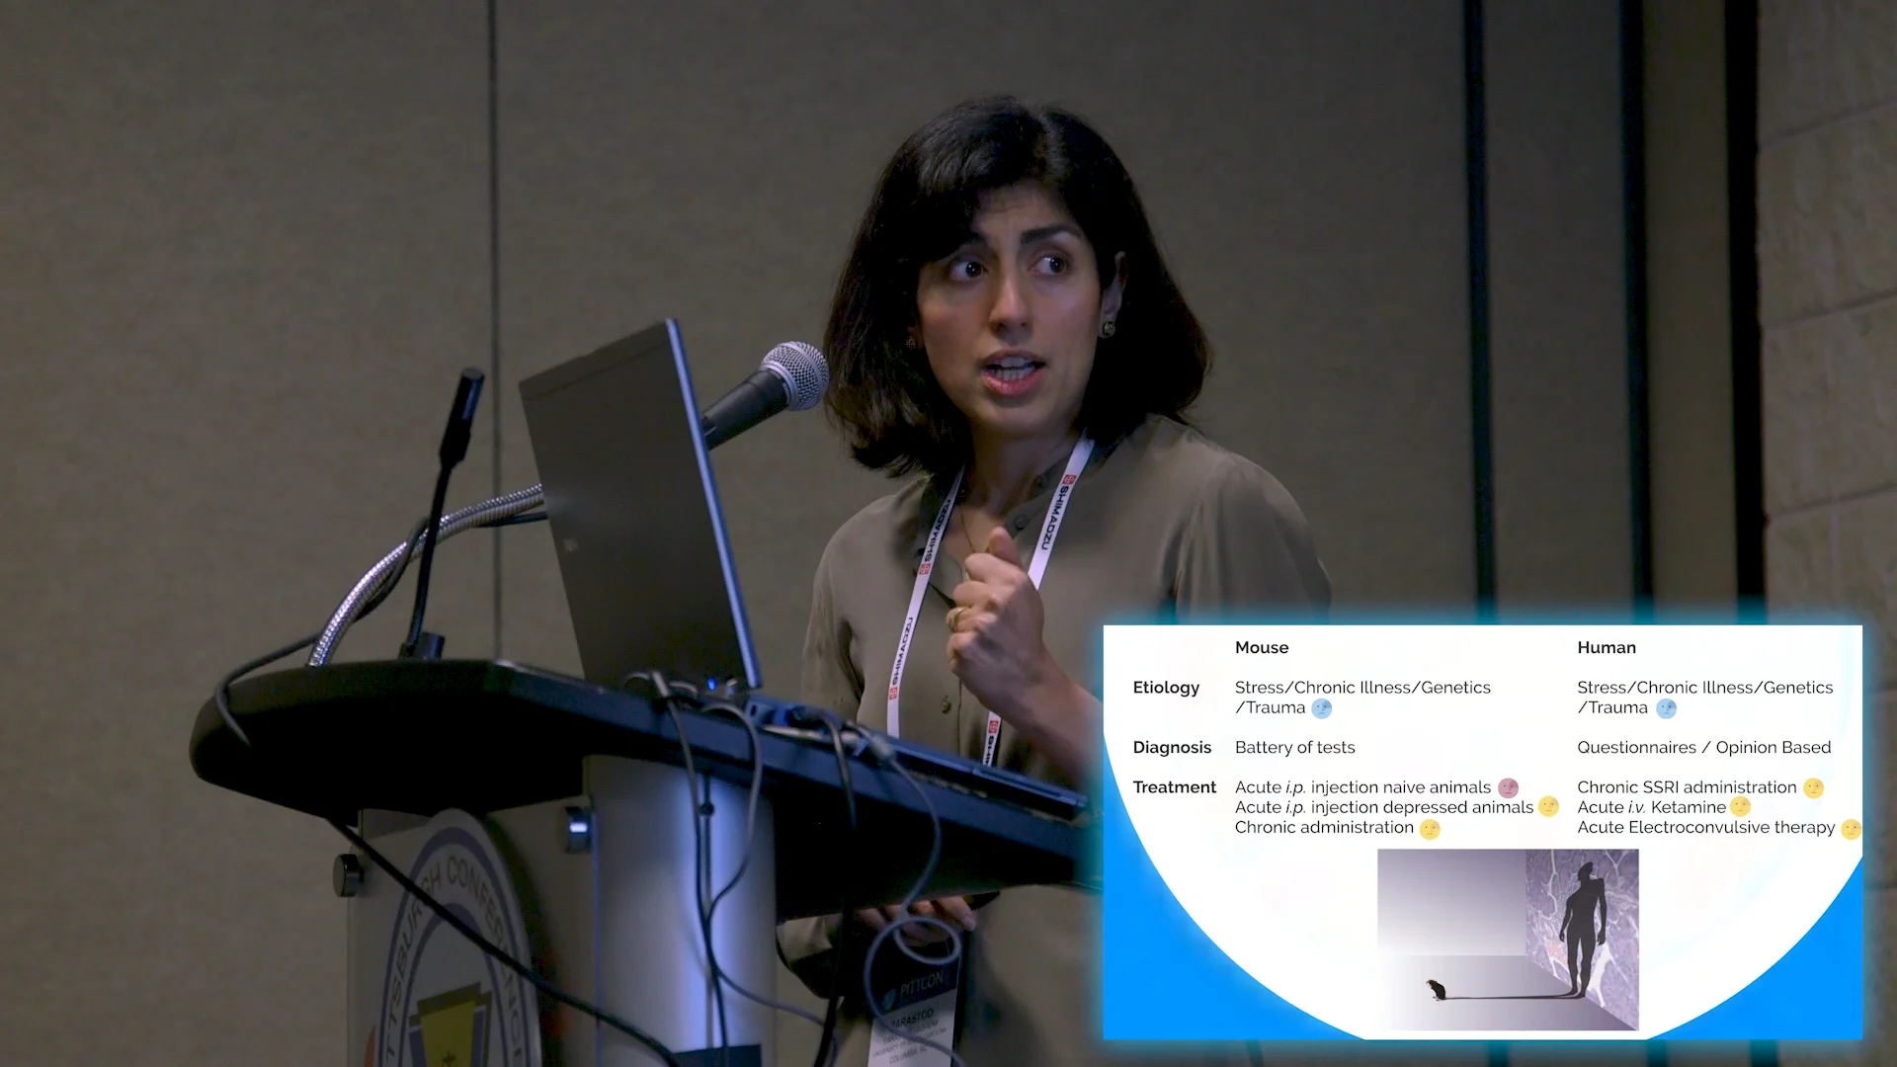Click the Mouse column header
The width and height of the screenshot is (1897, 1067).
tap(1262, 647)
